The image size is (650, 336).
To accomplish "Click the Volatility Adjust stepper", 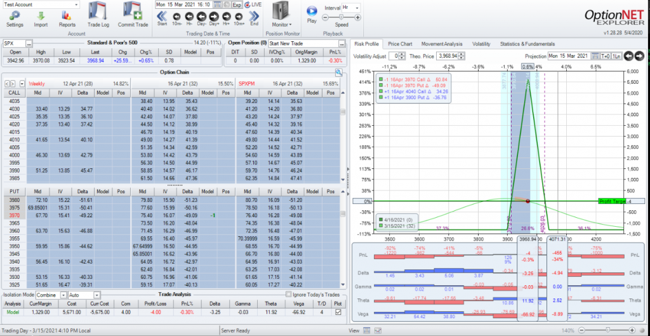I will coord(402,56).
